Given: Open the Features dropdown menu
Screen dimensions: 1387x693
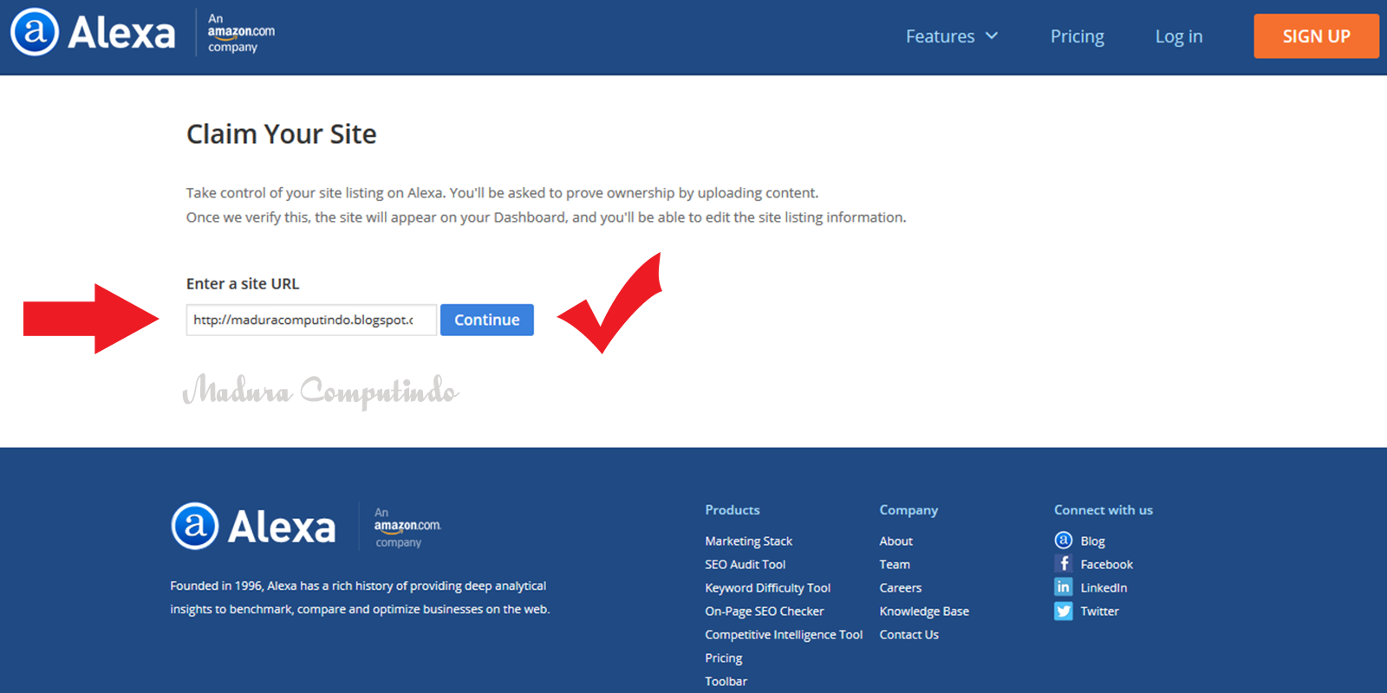Looking at the screenshot, I should pyautogui.click(x=952, y=36).
